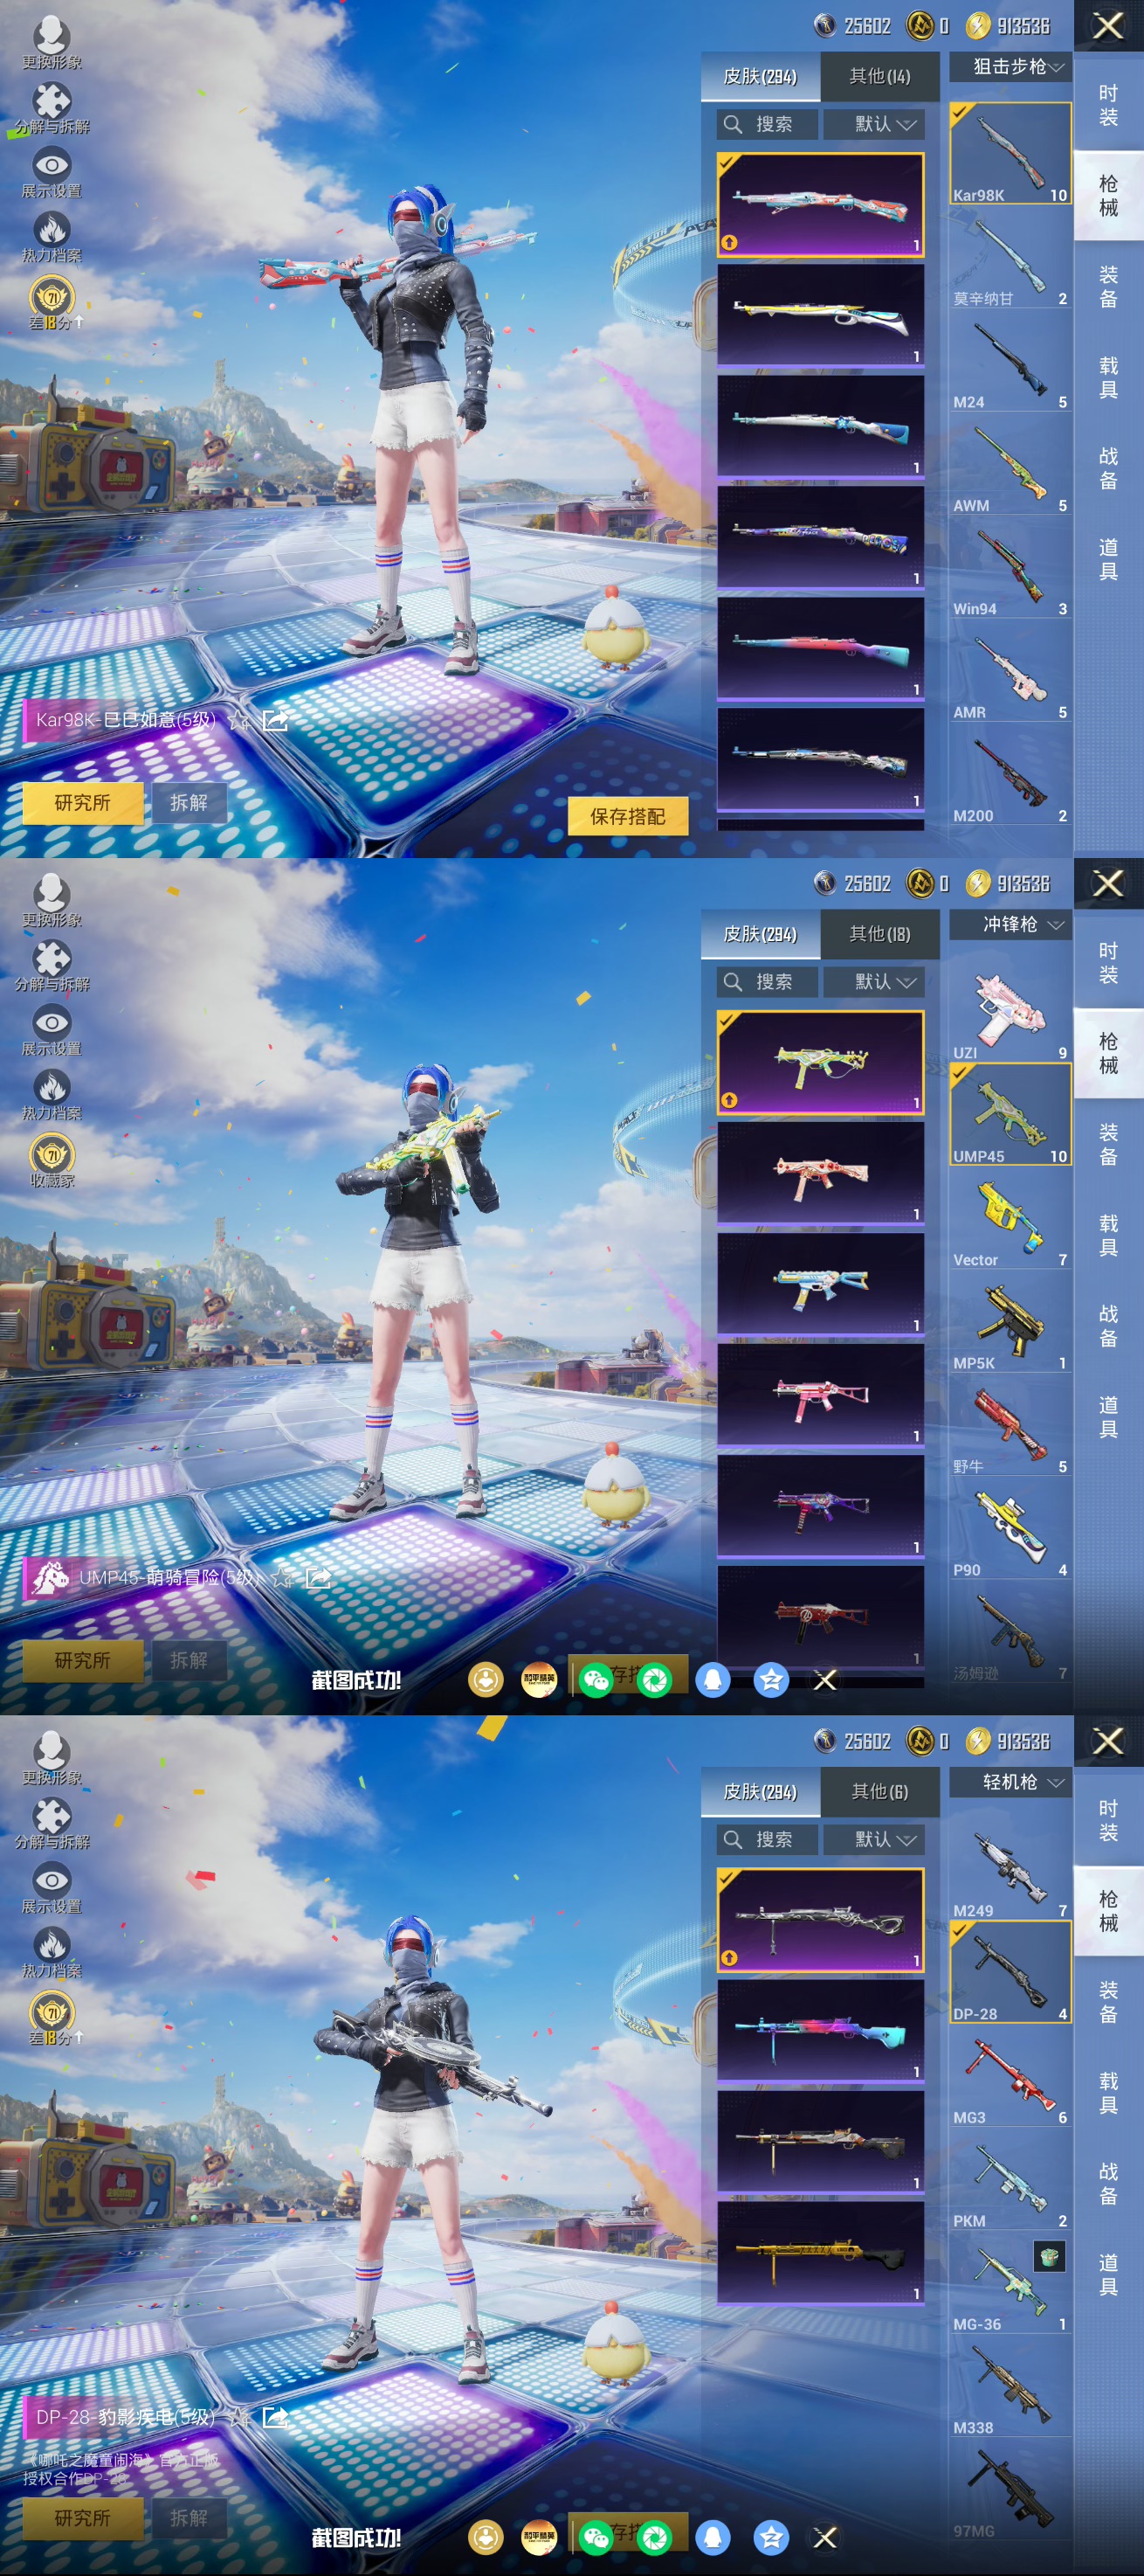Viewport: 1144px width, 2576px height.
Task: Select the M200 weapon entry
Action: [x=1010, y=774]
